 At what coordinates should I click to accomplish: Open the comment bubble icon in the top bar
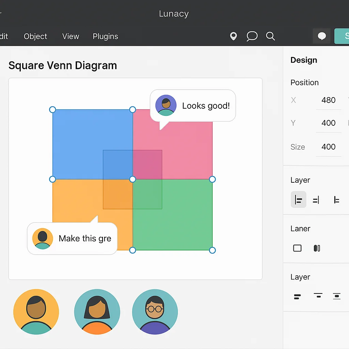pyautogui.click(x=252, y=36)
